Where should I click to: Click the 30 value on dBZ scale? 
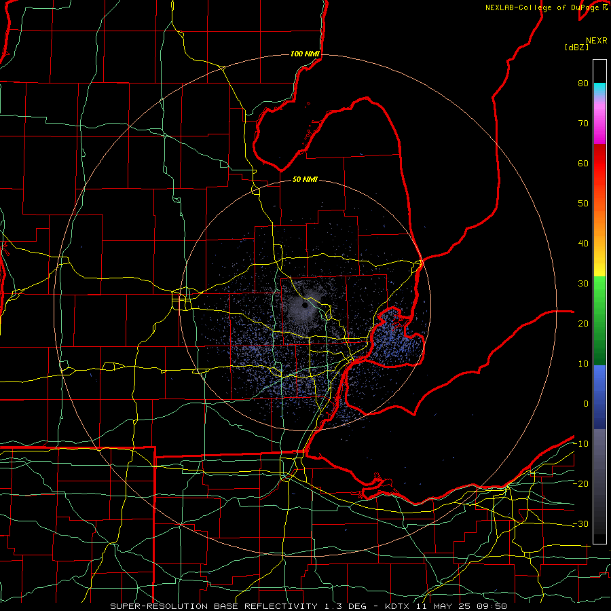583,283
